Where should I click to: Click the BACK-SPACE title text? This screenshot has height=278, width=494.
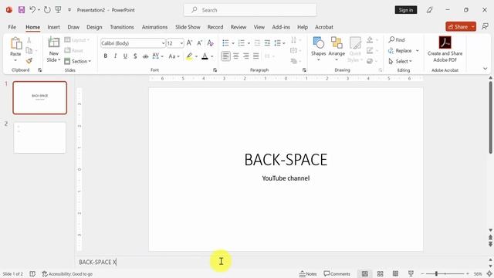point(286,160)
